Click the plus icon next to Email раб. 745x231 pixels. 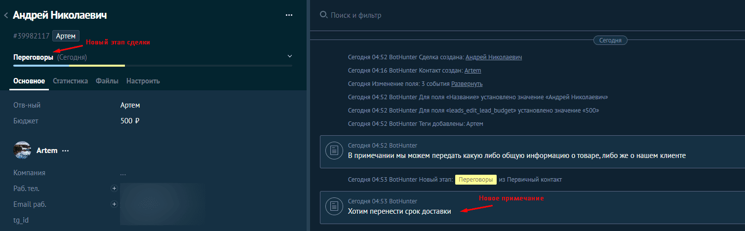114,204
